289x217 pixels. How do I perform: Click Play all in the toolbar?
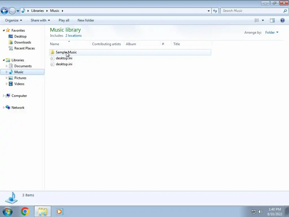pos(64,20)
